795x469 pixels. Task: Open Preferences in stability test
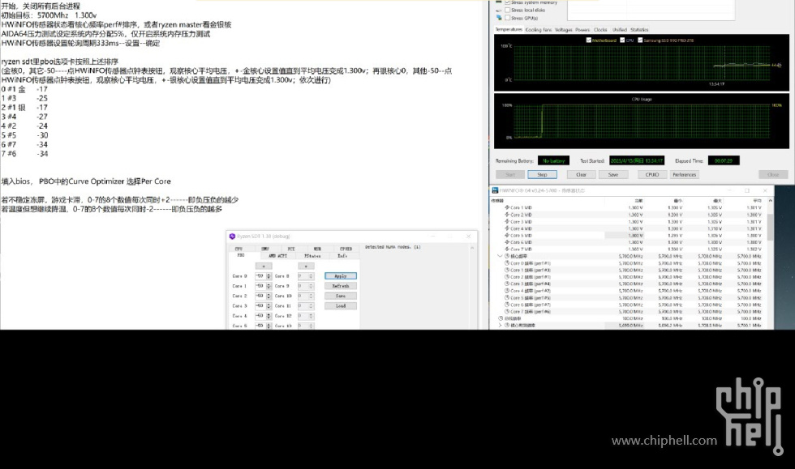pyautogui.click(x=685, y=175)
